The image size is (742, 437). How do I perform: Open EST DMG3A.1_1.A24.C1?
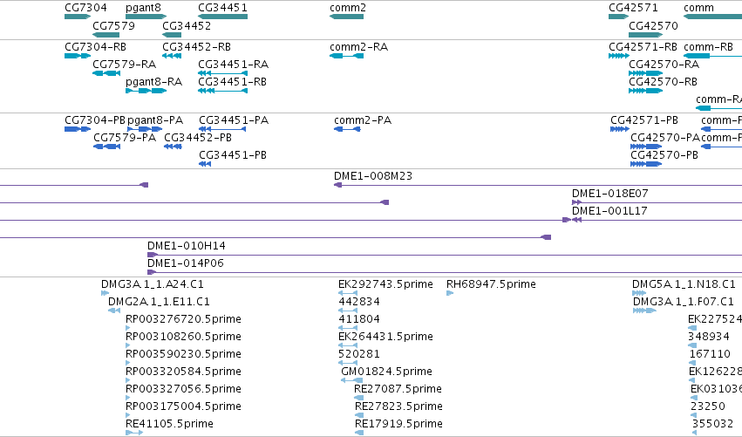(x=105, y=293)
